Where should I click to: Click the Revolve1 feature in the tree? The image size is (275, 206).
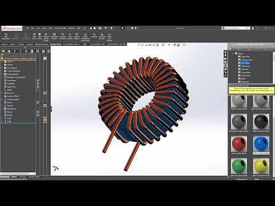(x=10, y=93)
